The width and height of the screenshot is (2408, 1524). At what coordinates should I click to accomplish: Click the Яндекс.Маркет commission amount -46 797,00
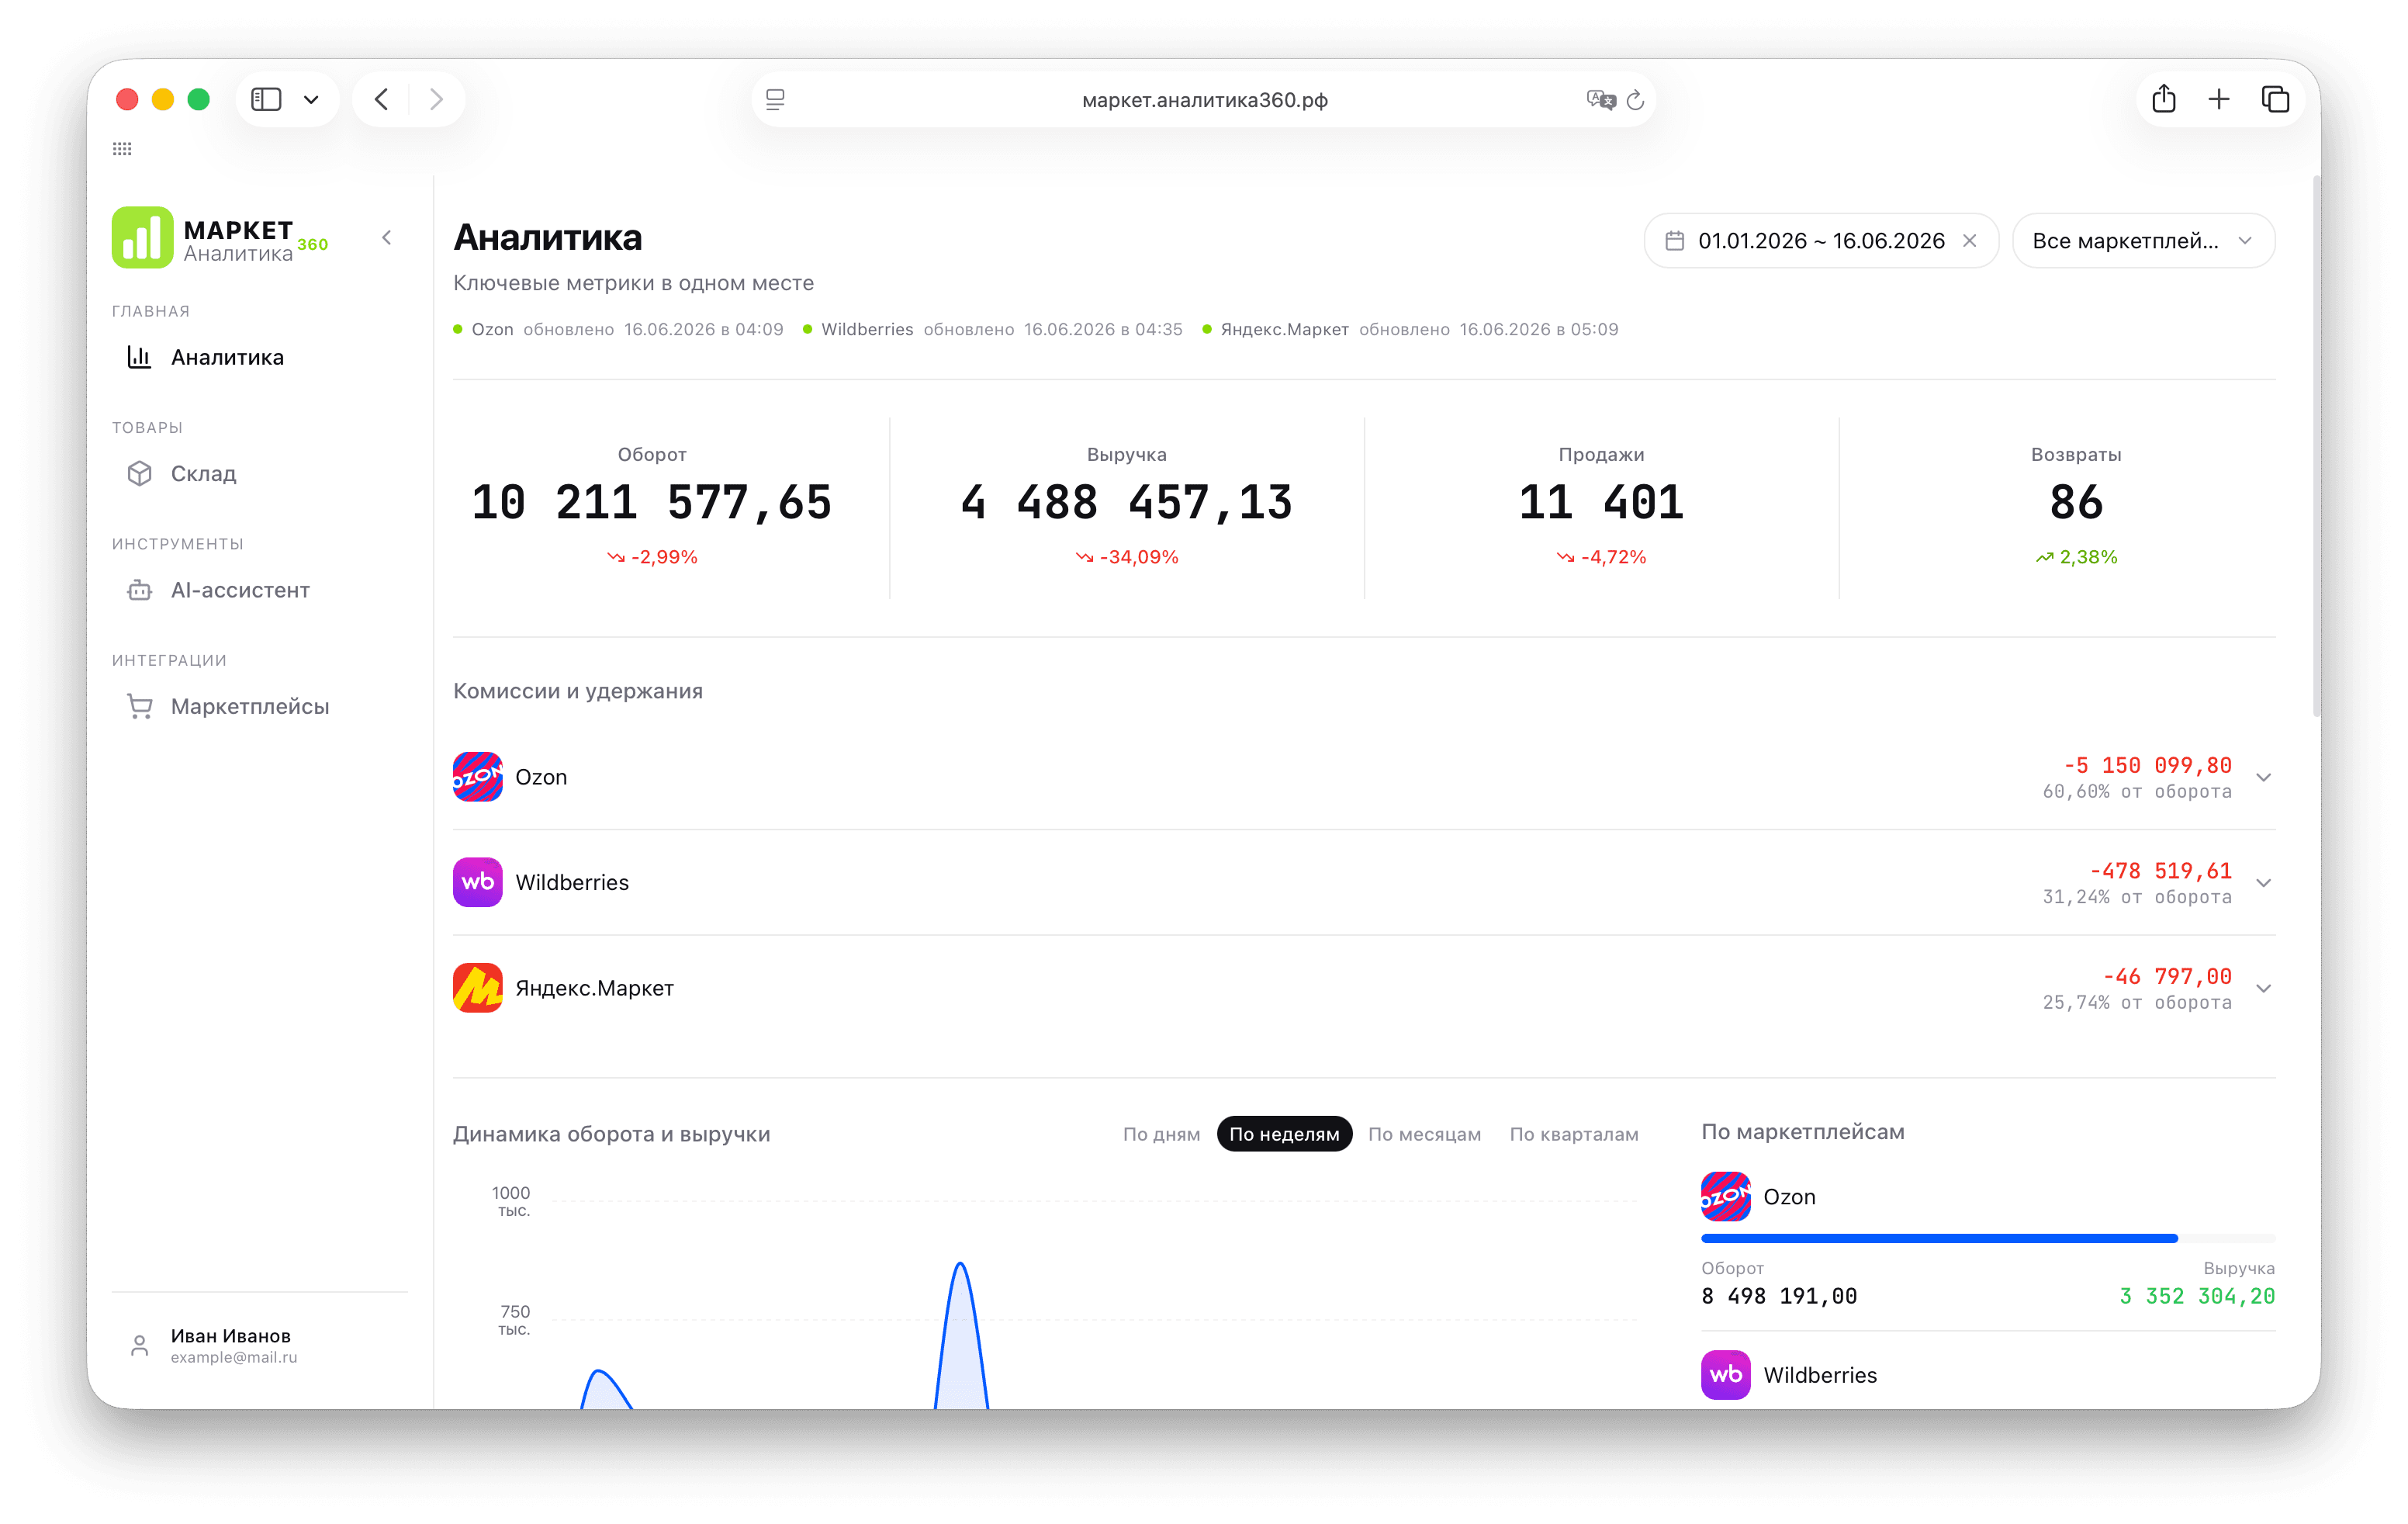2167,976
